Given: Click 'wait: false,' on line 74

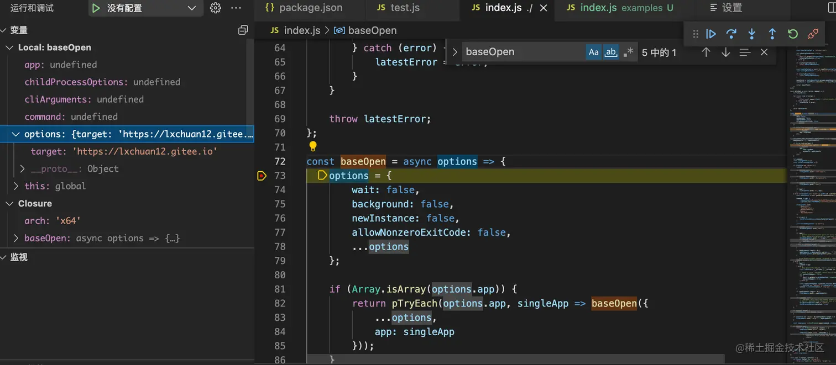Looking at the screenshot, I should point(385,190).
